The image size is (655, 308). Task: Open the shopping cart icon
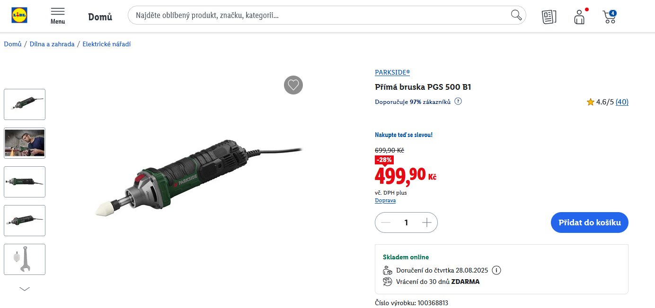609,17
